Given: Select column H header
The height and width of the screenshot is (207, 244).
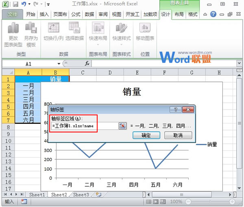Looking at the screenshot, I should (219, 73).
